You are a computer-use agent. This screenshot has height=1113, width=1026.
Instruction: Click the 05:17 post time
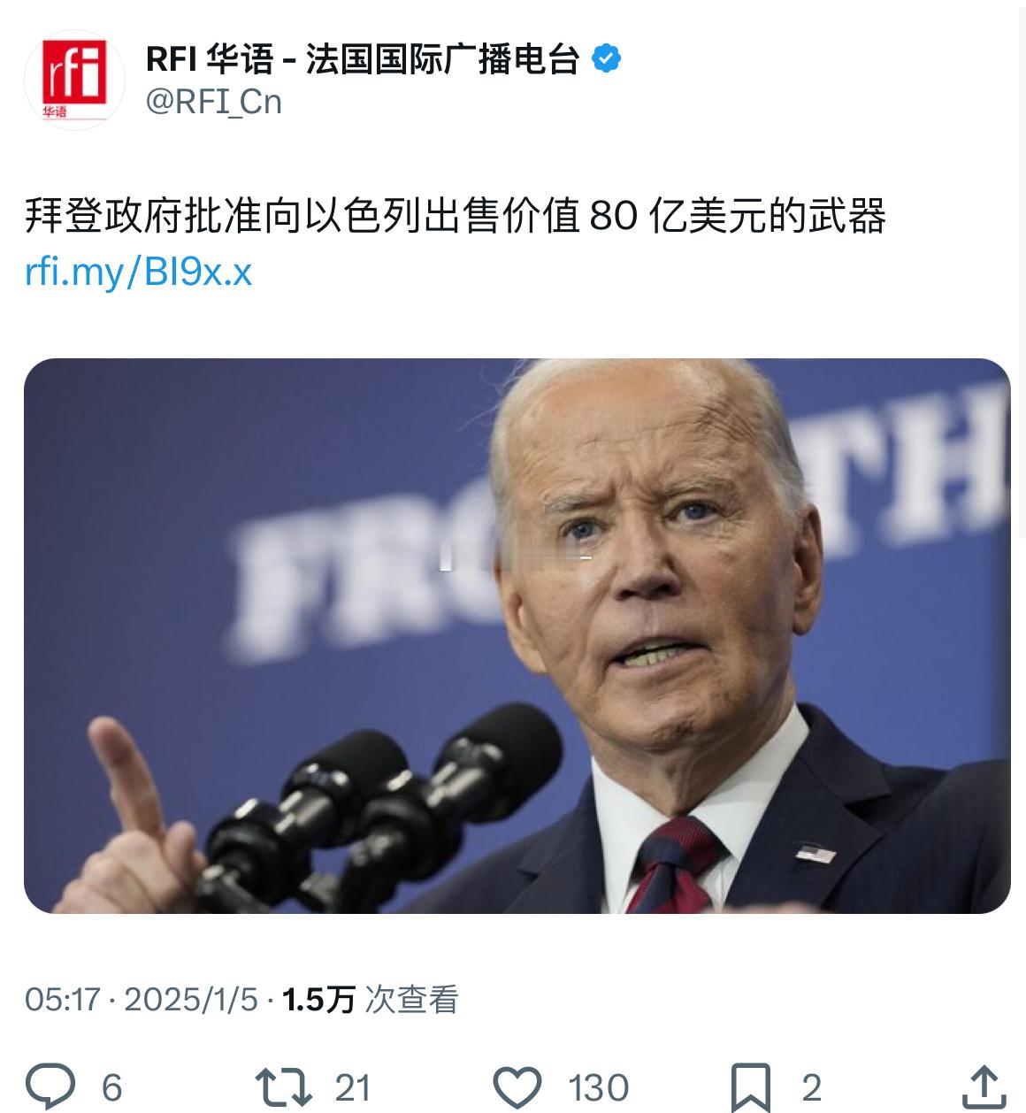click(x=62, y=1000)
